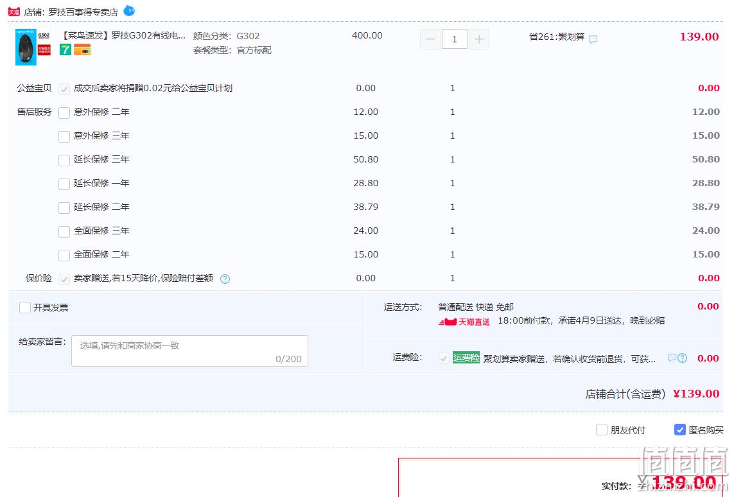Open the comment icon next to 聚划算 discount
This screenshot has height=497, width=734.
593,39
